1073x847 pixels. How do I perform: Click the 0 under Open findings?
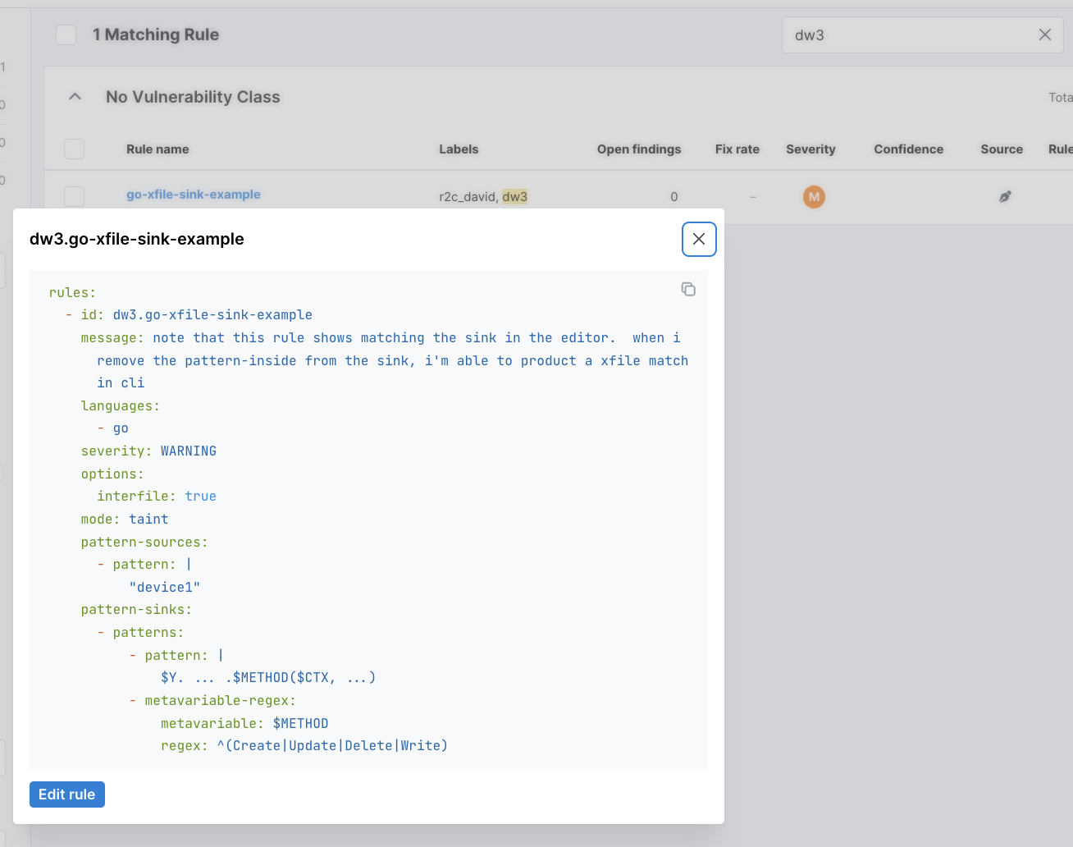click(673, 197)
